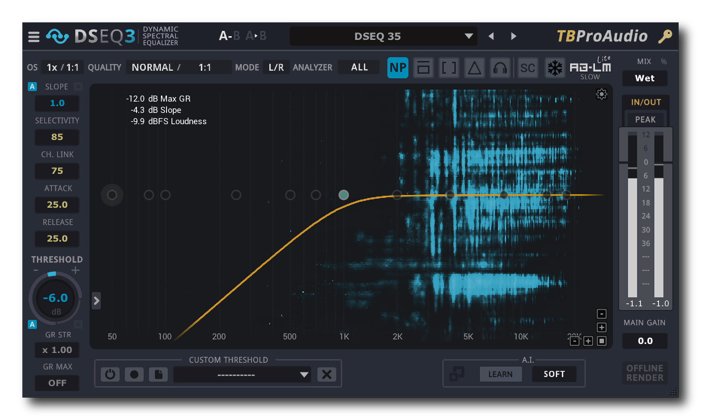This screenshot has height=420, width=701.
Task: Open the hamburger menu
Action: click(33, 36)
